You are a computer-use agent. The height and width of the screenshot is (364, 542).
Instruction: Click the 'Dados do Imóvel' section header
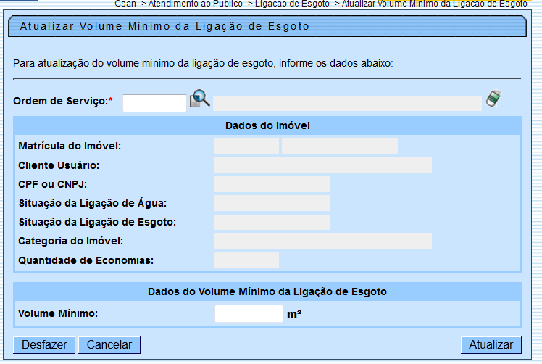coord(267,125)
